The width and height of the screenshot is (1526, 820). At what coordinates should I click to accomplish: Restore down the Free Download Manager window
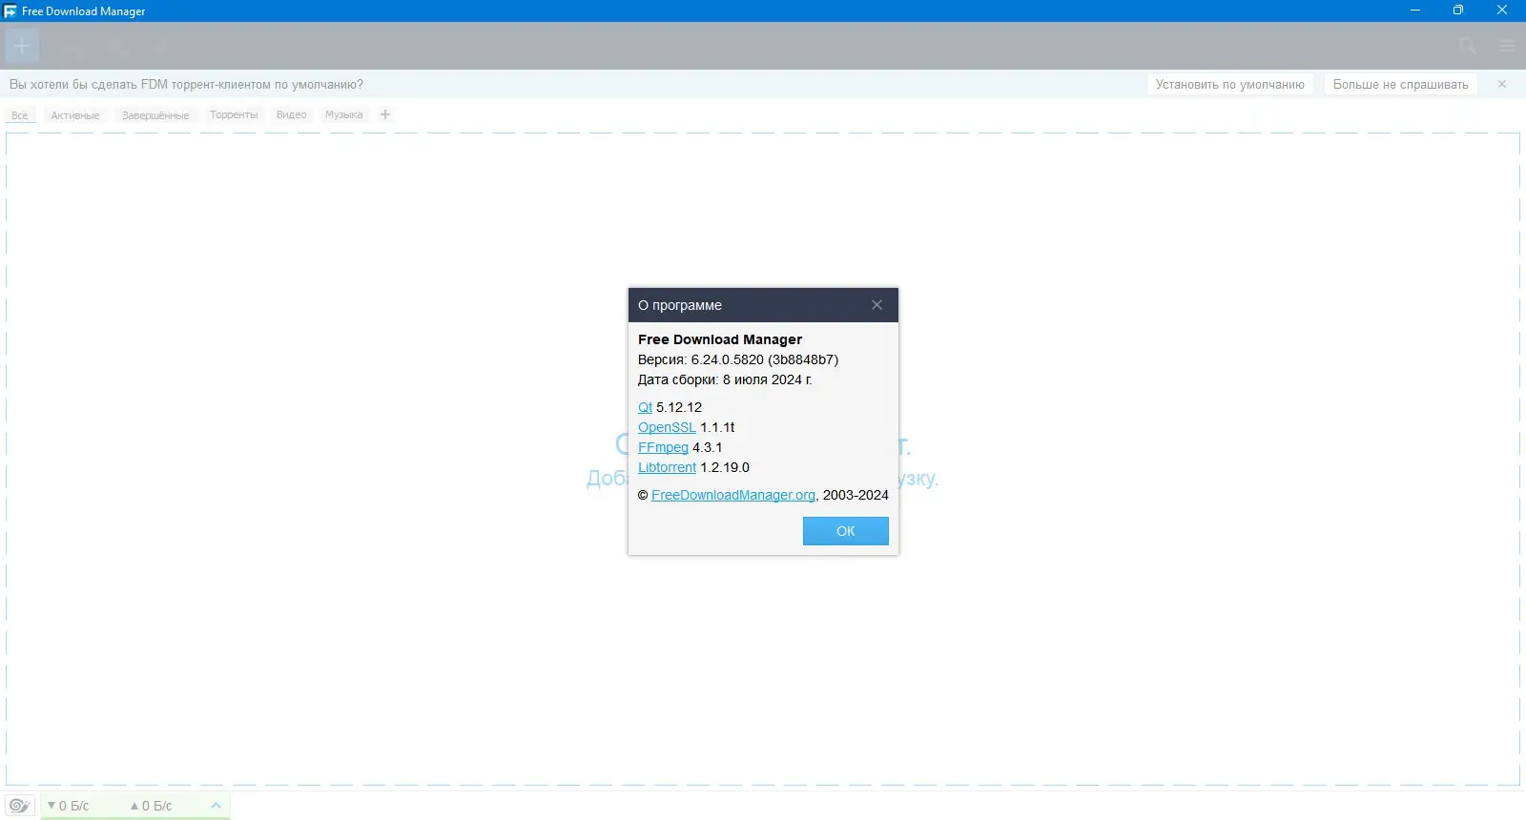(1457, 10)
